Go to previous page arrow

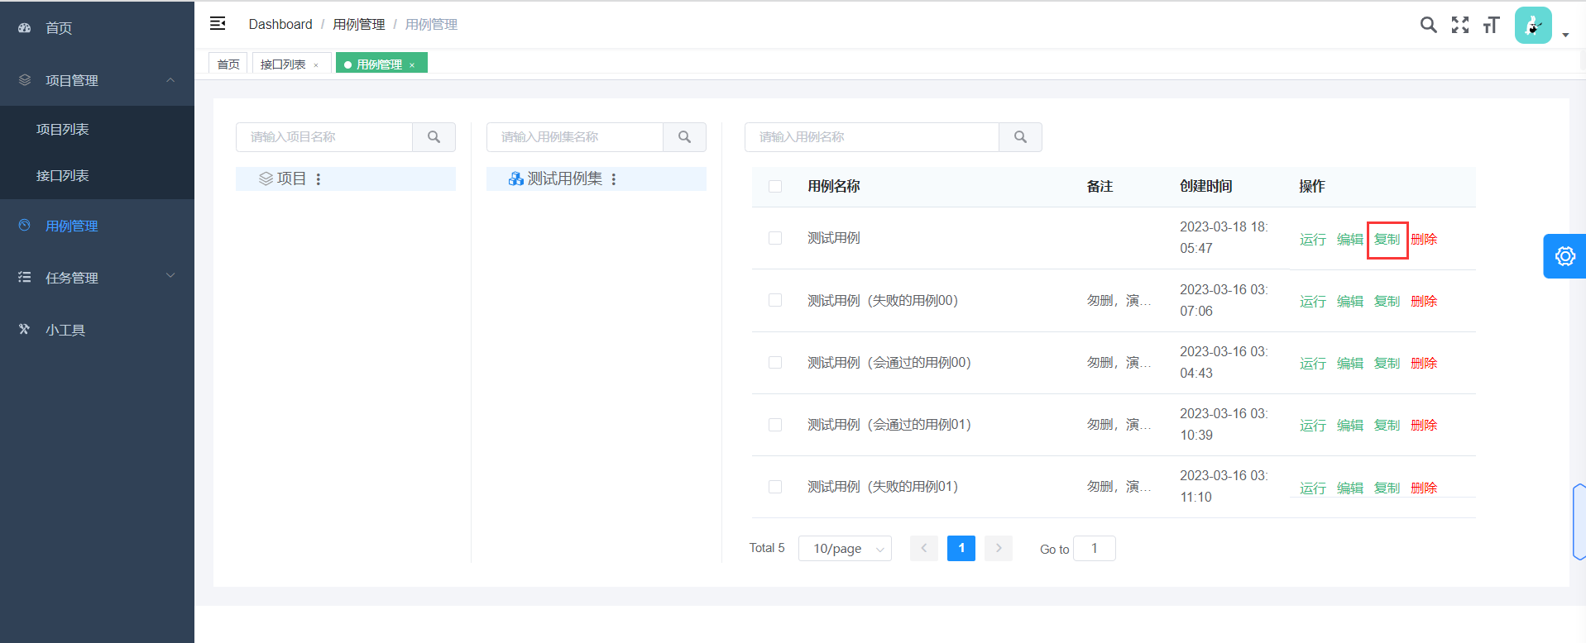pos(923,548)
